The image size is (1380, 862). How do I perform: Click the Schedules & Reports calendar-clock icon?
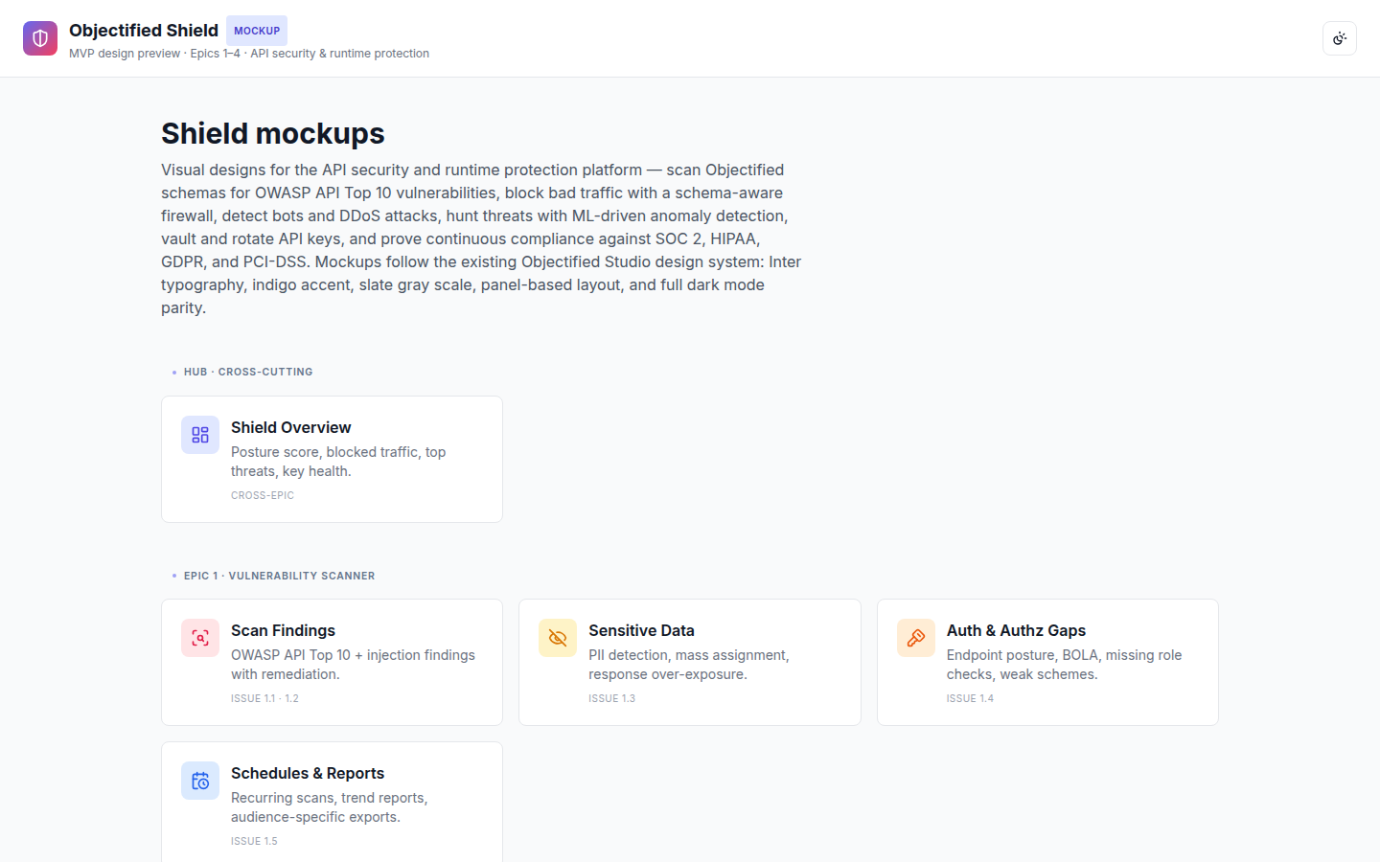pyautogui.click(x=200, y=781)
